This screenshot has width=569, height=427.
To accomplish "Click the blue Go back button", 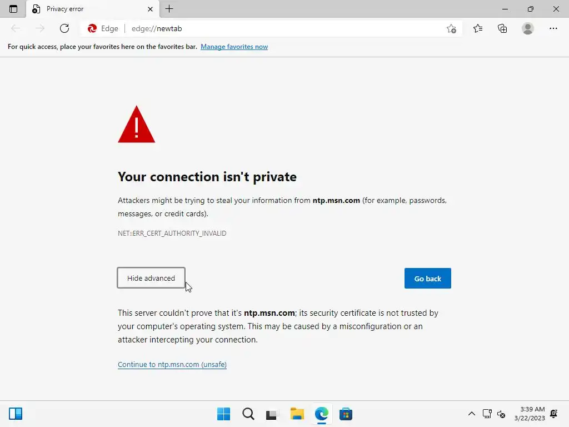I will (427, 279).
